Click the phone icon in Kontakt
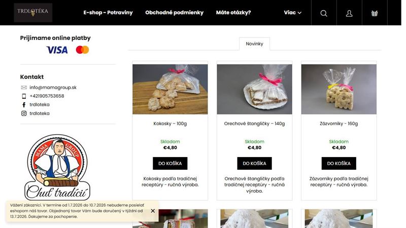 tap(24, 96)
